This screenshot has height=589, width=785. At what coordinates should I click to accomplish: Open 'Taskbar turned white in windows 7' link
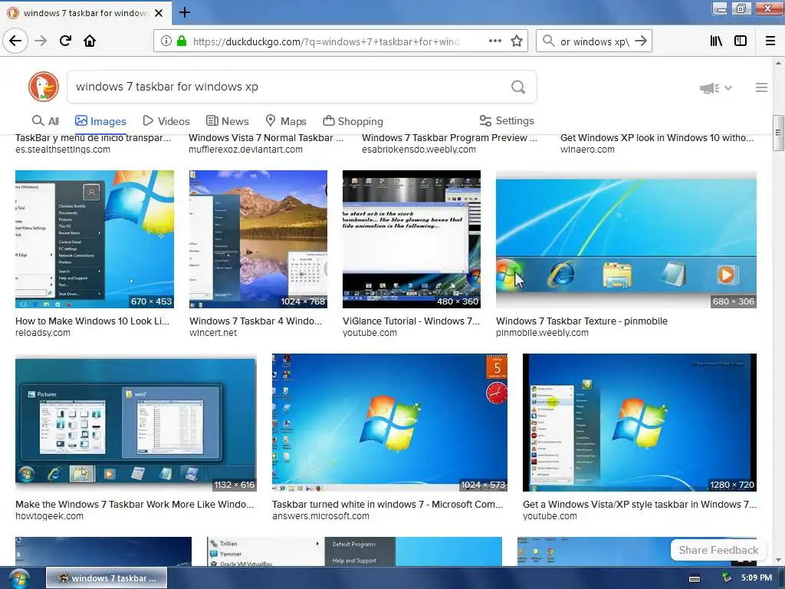pos(387,505)
